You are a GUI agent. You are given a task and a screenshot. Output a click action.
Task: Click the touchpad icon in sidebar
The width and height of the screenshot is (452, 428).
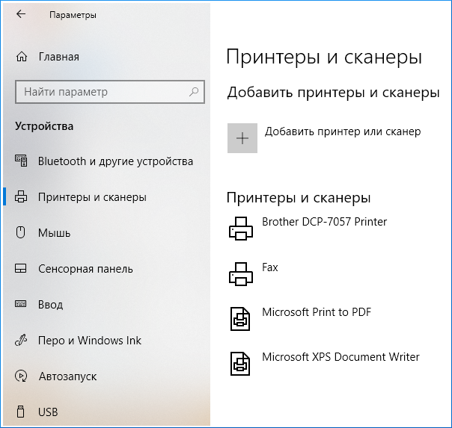[22, 269]
